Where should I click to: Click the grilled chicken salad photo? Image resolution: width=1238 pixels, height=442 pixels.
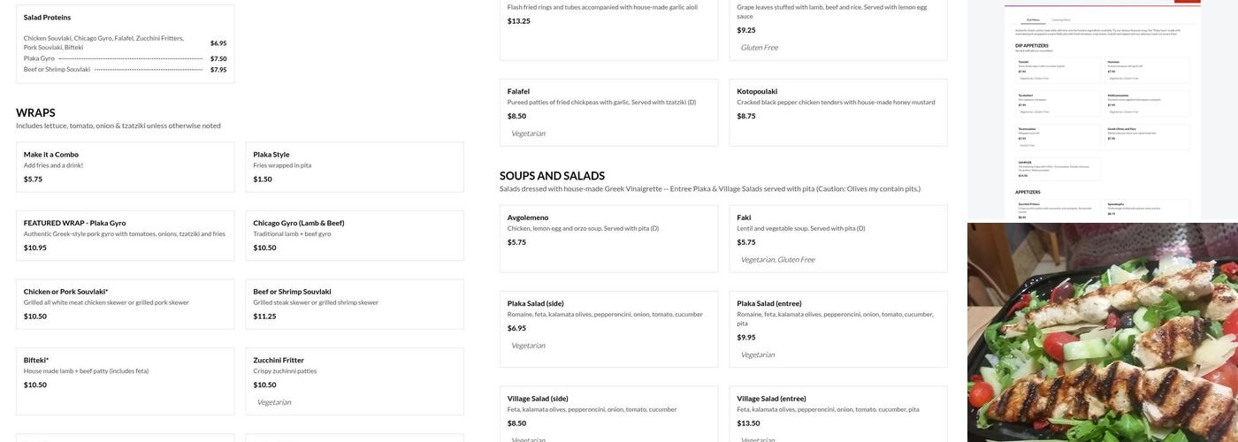pos(1102,332)
